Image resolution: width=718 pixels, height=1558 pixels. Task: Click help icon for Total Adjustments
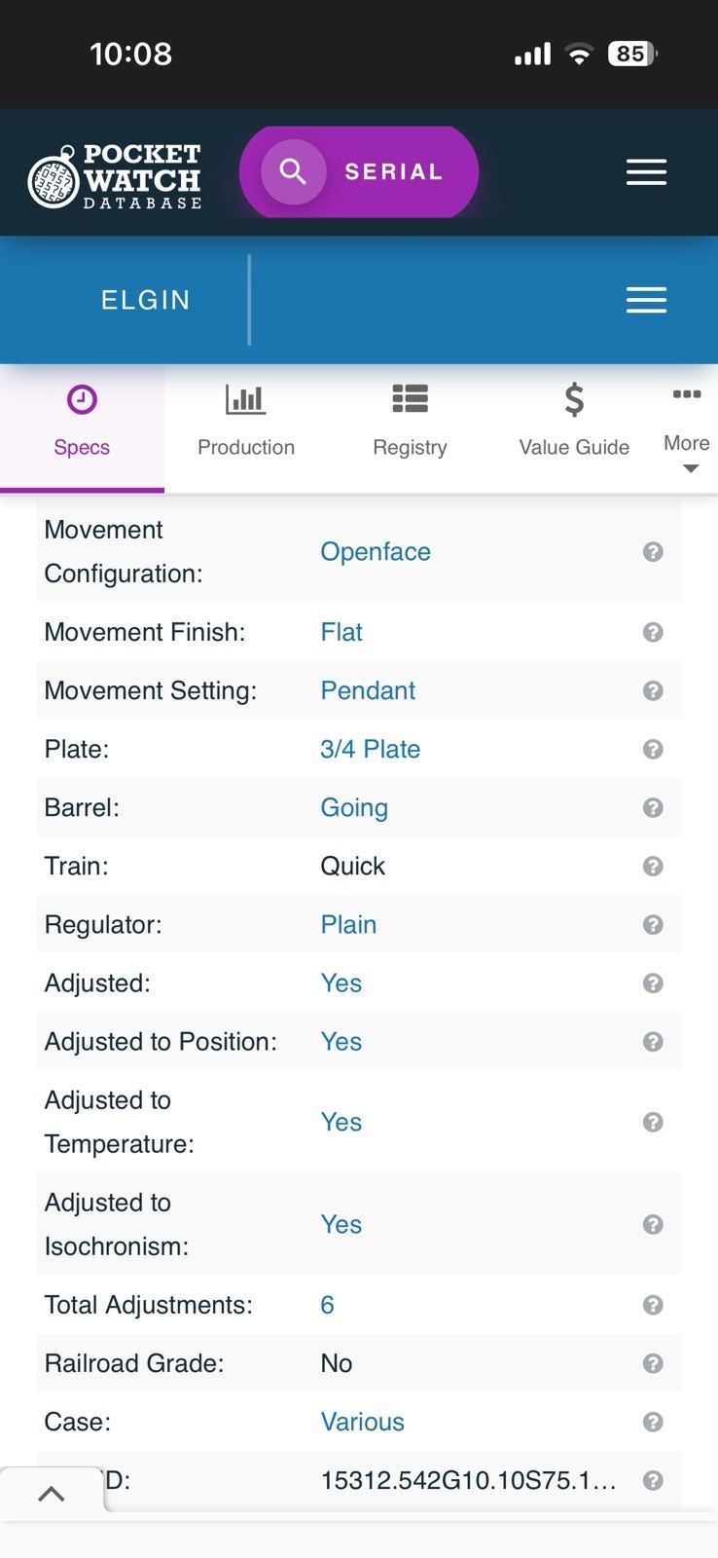(x=653, y=1305)
